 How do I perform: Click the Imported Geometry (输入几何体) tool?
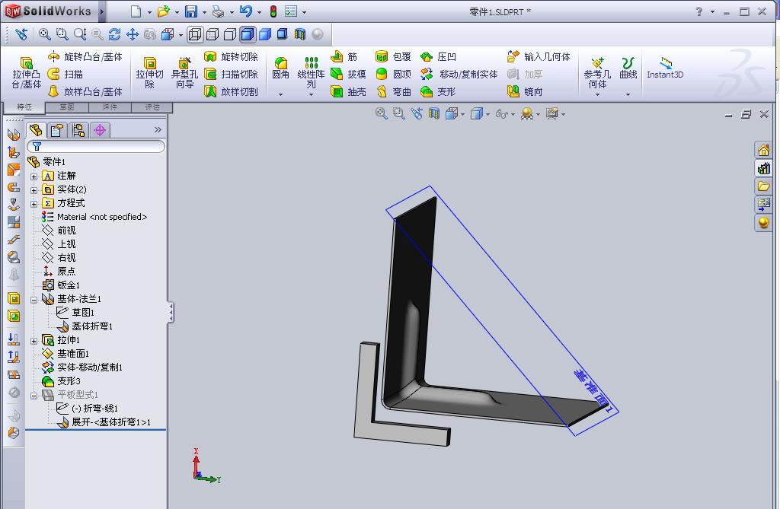[539, 56]
